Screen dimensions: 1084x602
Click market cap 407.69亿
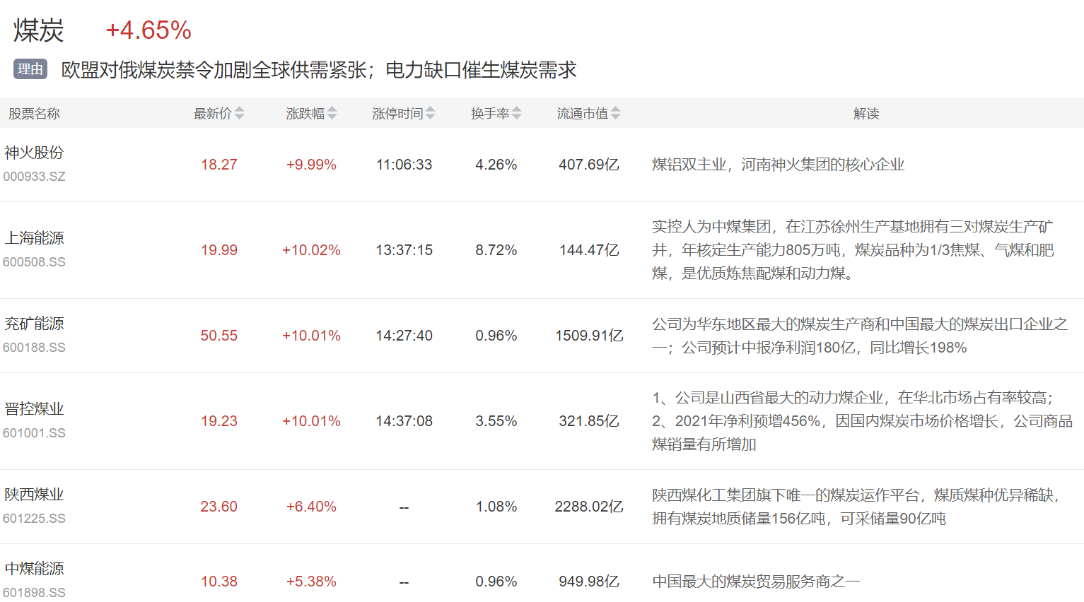pos(589,165)
